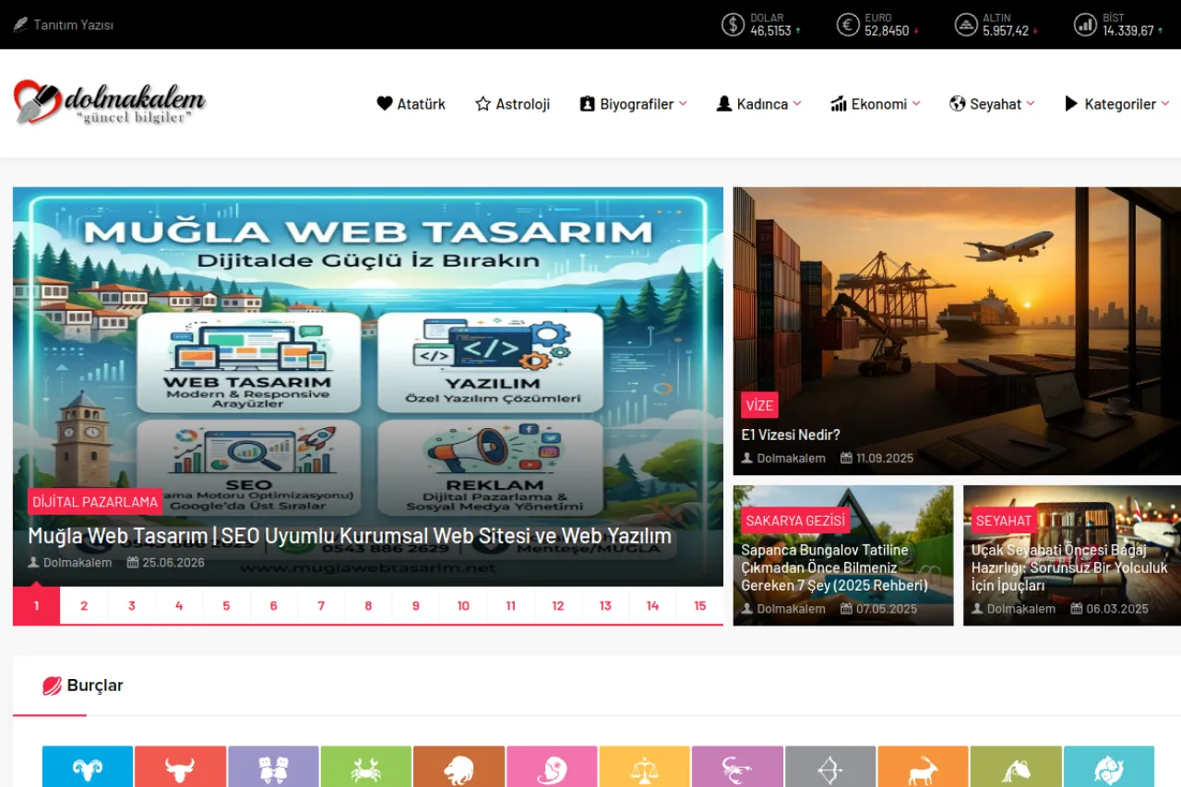
Task: Click the chart icon beside Ekonomi
Action: pyautogui.click(x=839, y=103)
